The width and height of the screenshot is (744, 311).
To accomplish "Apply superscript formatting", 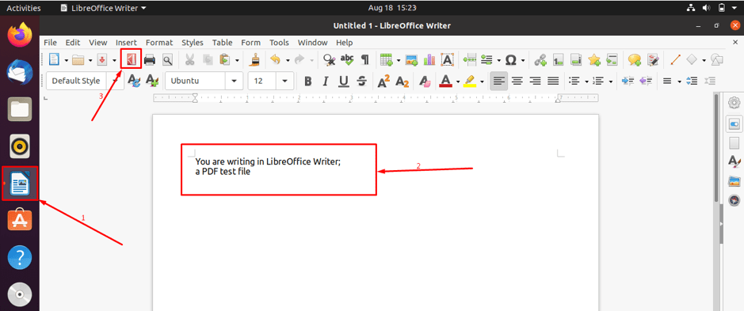I will [x=383, y=81].
